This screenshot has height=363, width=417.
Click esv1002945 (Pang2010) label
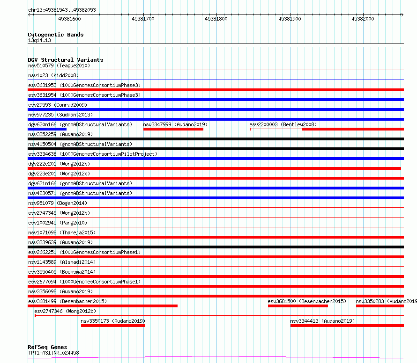coord(58,223)
